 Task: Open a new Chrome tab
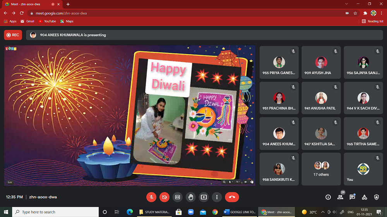[68, 4]
